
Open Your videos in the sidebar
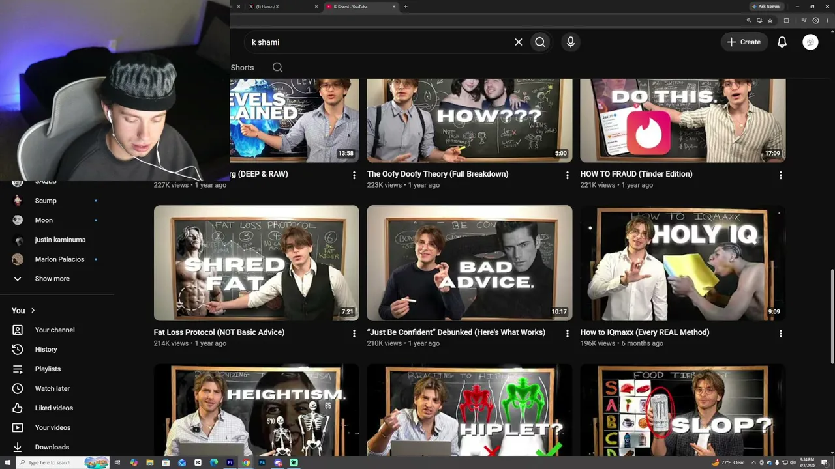[52, 428]
